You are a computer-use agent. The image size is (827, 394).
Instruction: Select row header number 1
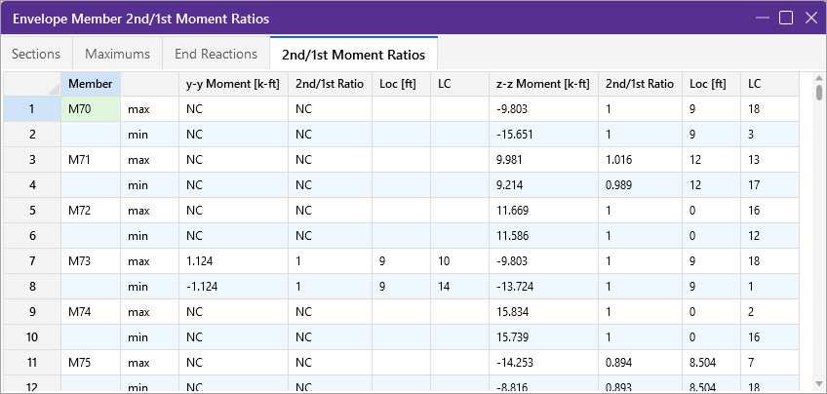click(31, 109)
